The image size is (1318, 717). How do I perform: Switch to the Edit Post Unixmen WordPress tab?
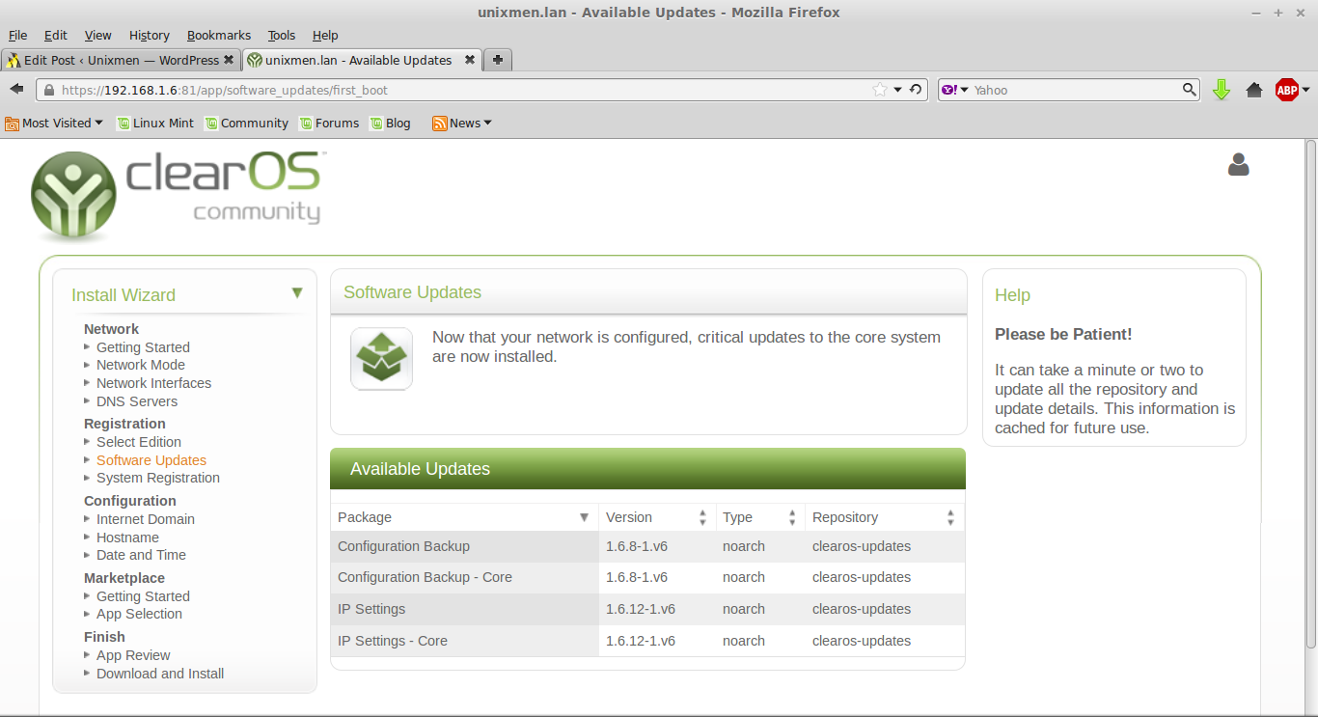point(121,60)
